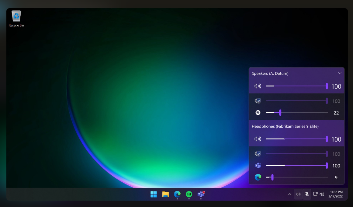Open Microsoft Edge from the taskbar
The width and height of the screenshot is (353, 207).
coord(177,194)
